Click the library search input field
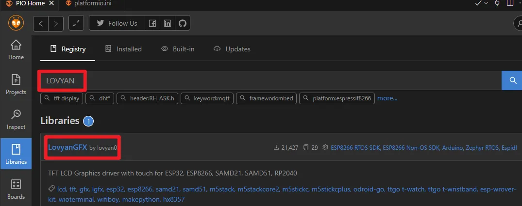The height and width of the screenshot is (206, 522). pyautogui.click(x=291, y=80)
